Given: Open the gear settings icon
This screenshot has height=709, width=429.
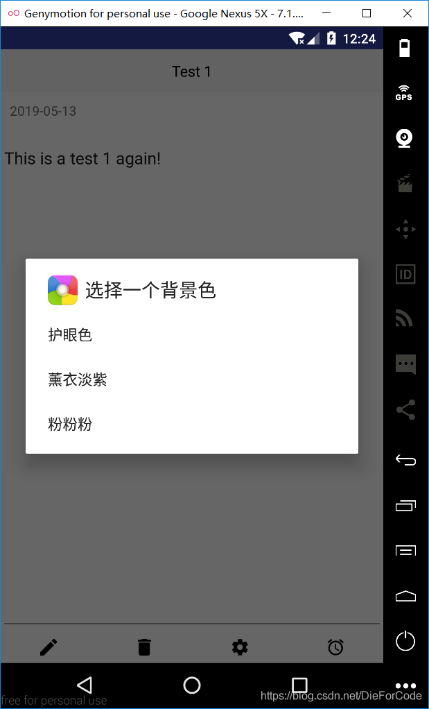Looking at the screenshot, I should (240, 647).
